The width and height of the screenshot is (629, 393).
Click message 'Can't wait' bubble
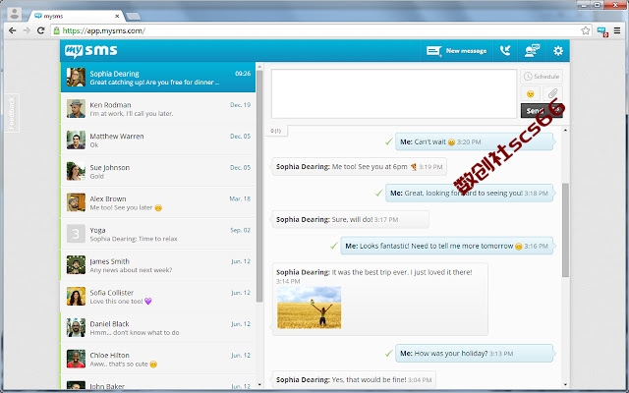click(x=475, y=141)
